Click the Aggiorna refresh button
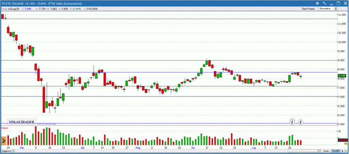349x154 pixels. coord(6,151)
